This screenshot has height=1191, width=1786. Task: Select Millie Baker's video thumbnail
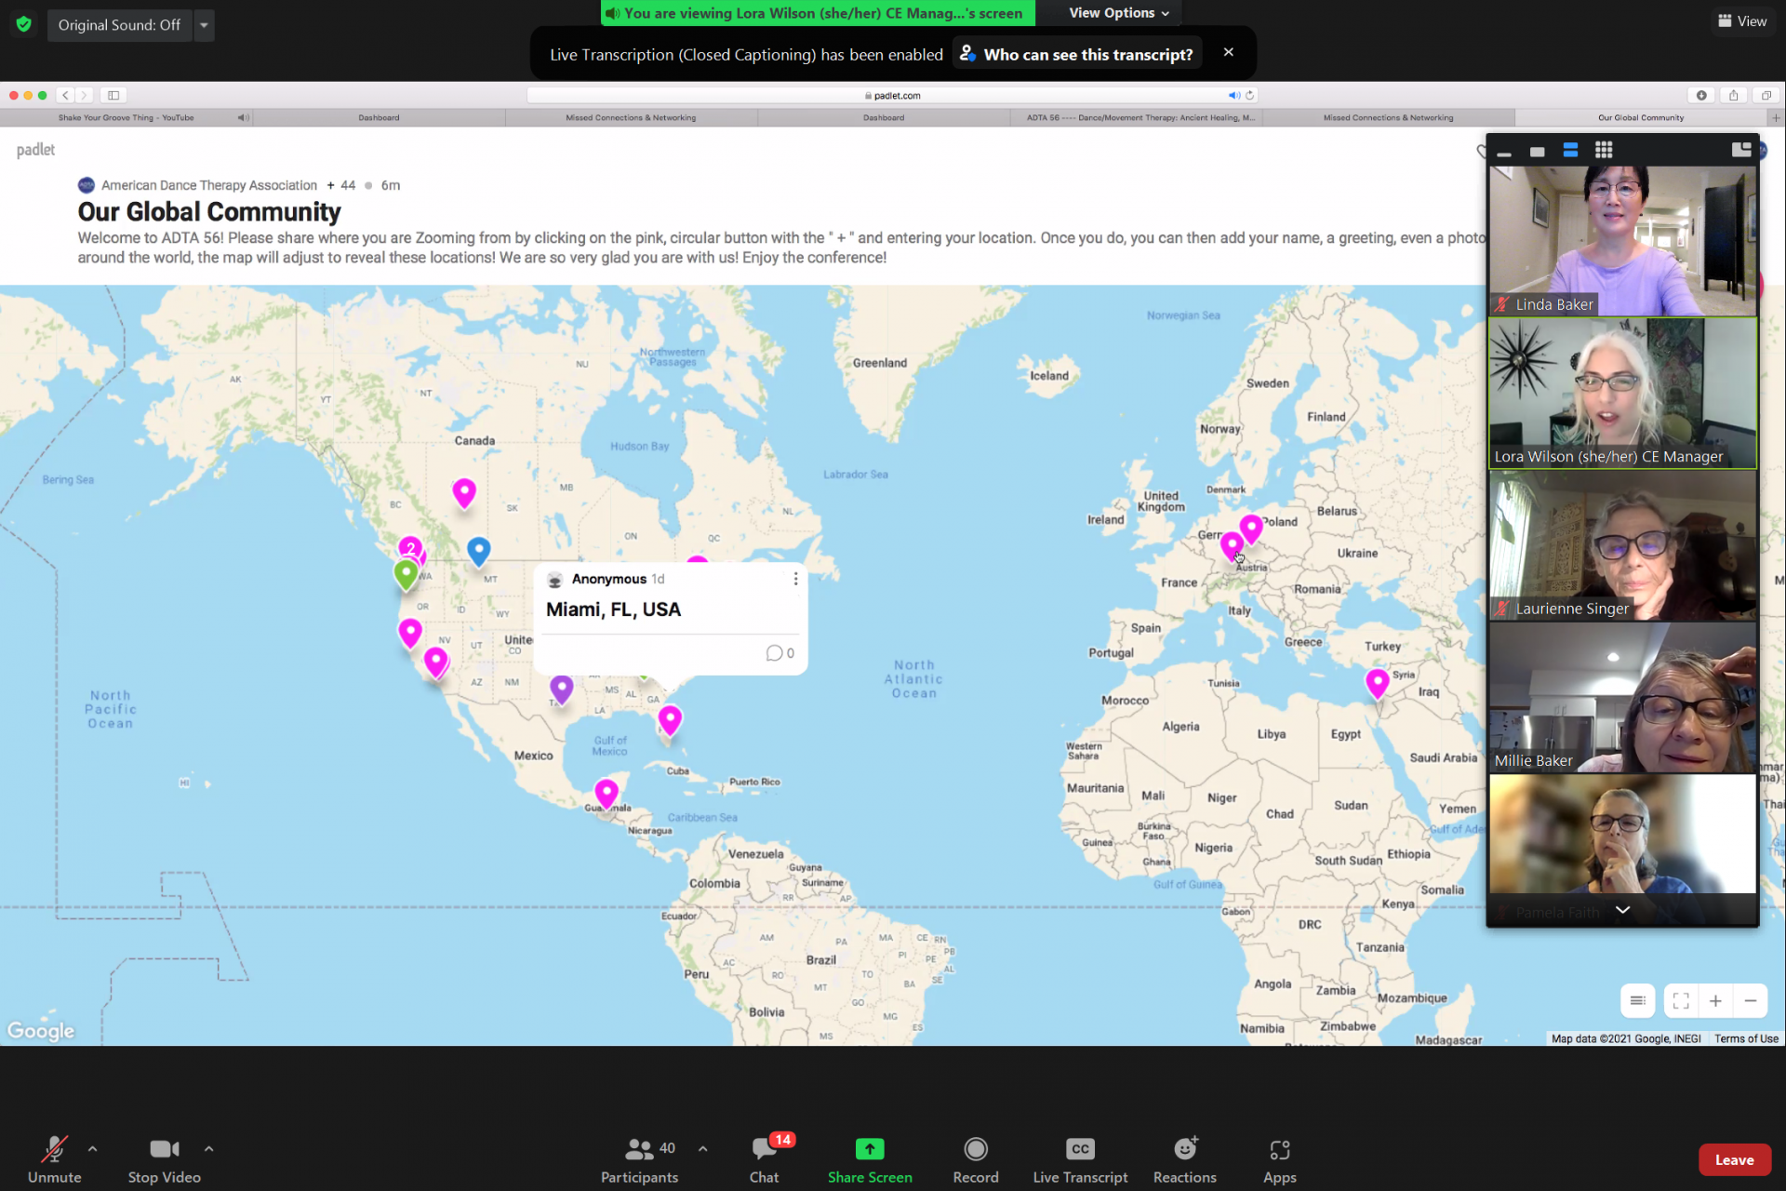1622,698
